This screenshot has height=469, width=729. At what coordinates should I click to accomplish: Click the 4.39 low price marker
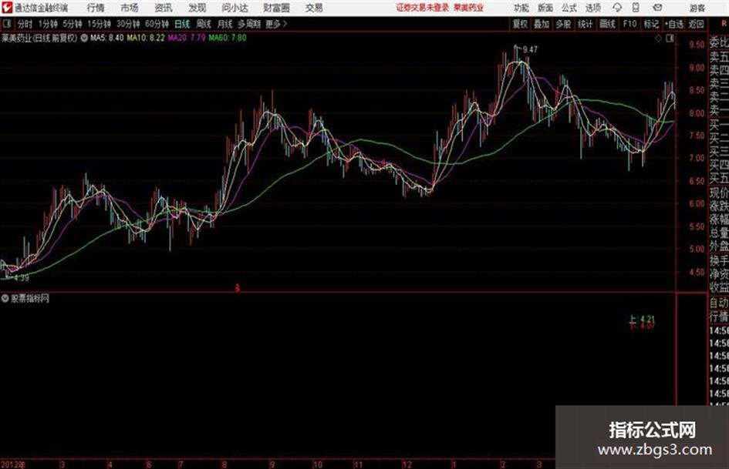(x=22, y=278)
